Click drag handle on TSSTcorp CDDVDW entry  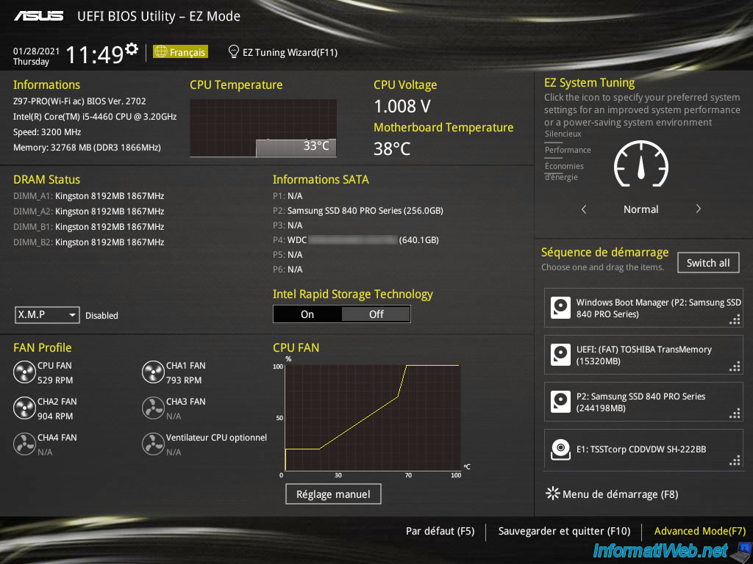735,461
